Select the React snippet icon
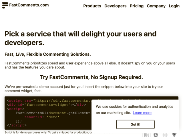183x137 pixels. (x=165, y=135)
